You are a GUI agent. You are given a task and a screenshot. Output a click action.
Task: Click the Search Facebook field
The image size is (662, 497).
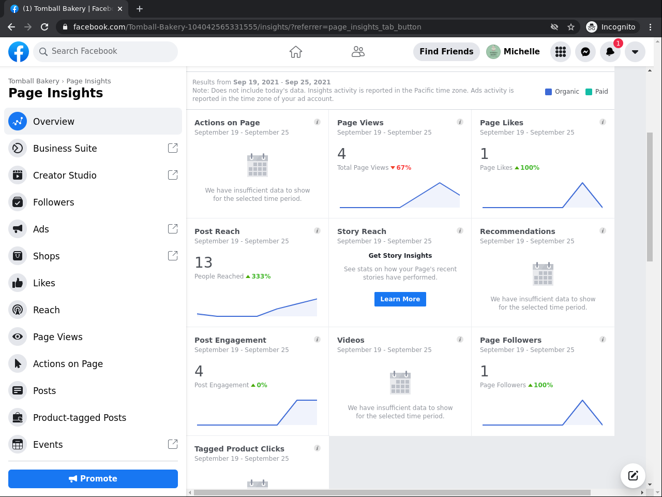[106, 51]
